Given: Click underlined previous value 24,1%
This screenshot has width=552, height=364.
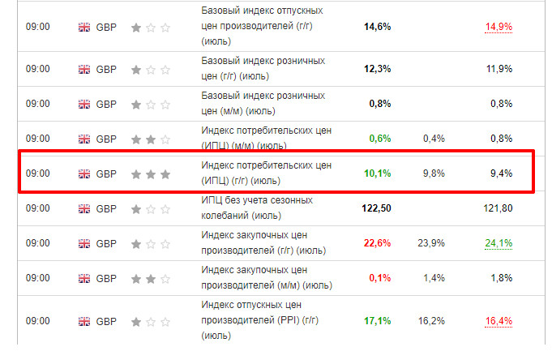Looking at the screenshot, I should click(x=499, y=243).
